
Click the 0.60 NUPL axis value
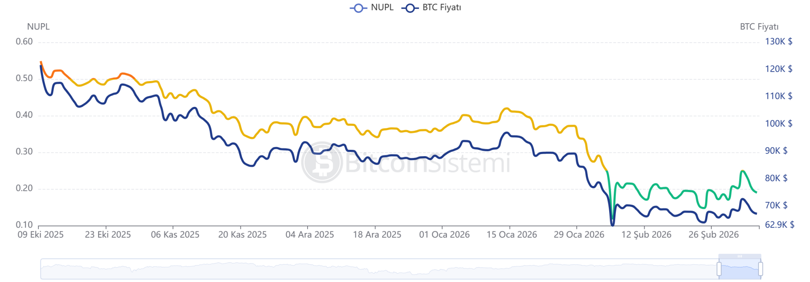tap(24, 42)
